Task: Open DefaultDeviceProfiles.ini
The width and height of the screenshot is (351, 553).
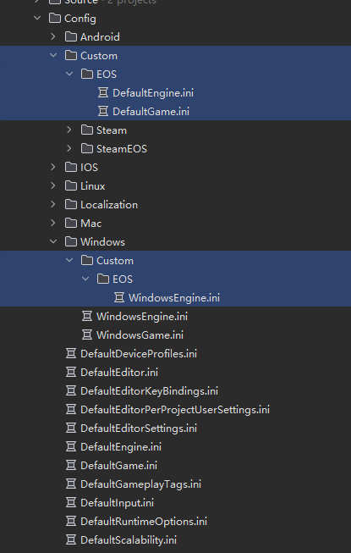Action: coord(139,353)
